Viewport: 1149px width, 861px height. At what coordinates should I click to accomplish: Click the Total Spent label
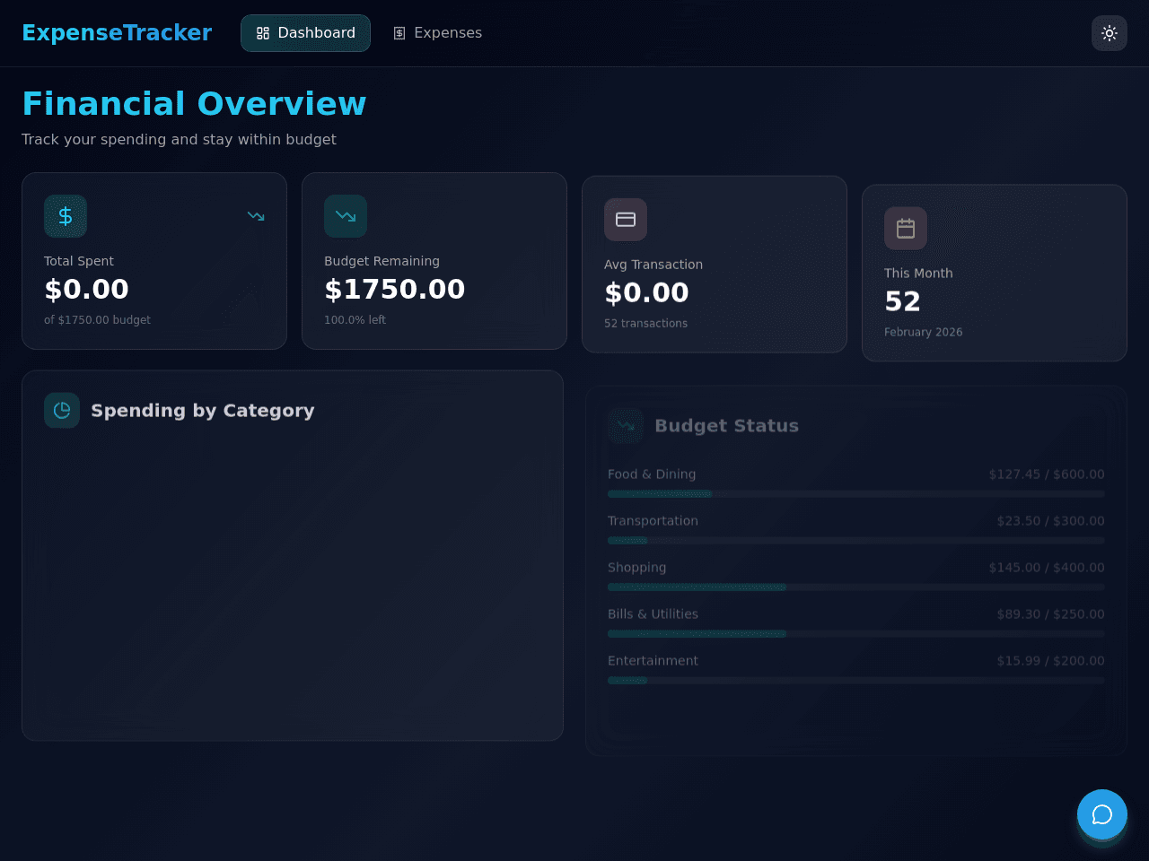pos(79,261)
